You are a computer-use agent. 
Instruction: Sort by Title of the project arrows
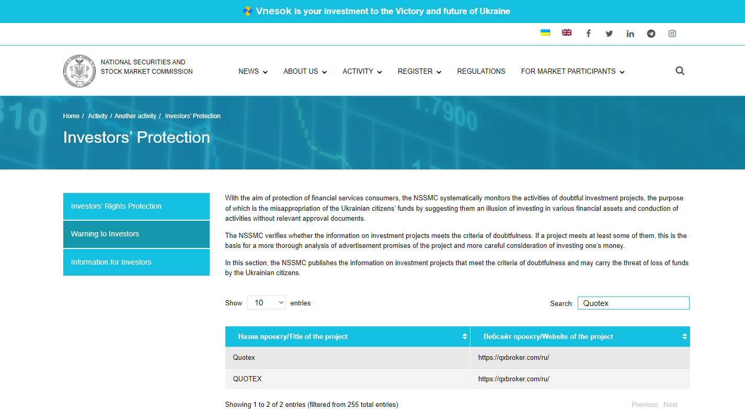click(465, 337)
